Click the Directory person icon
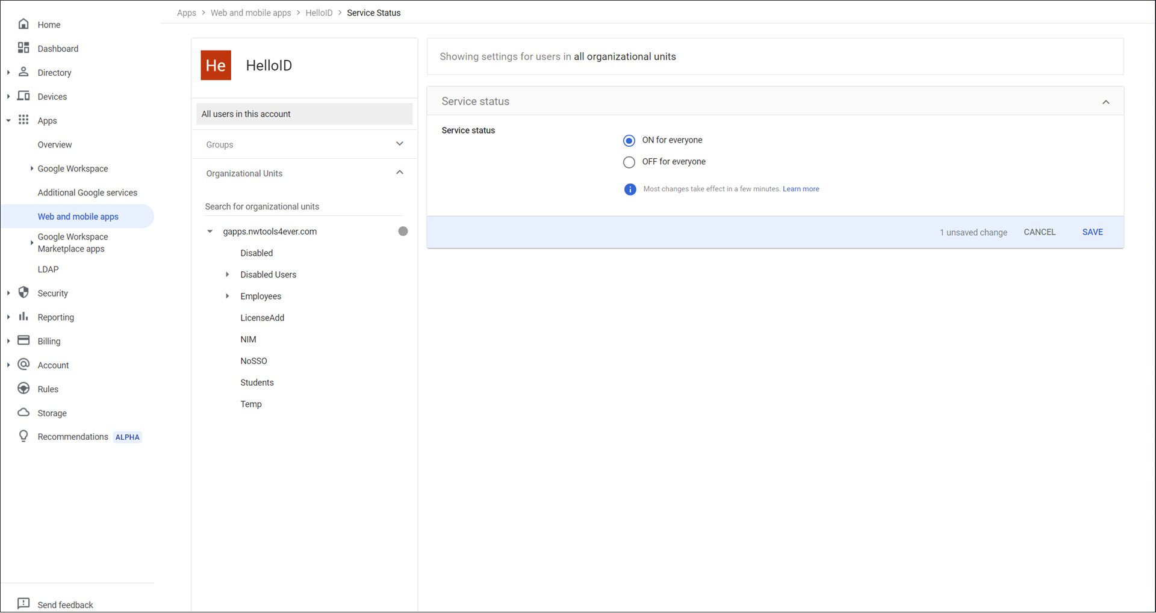This screenshot has width=1156, height=613. (x=23, y=72)
